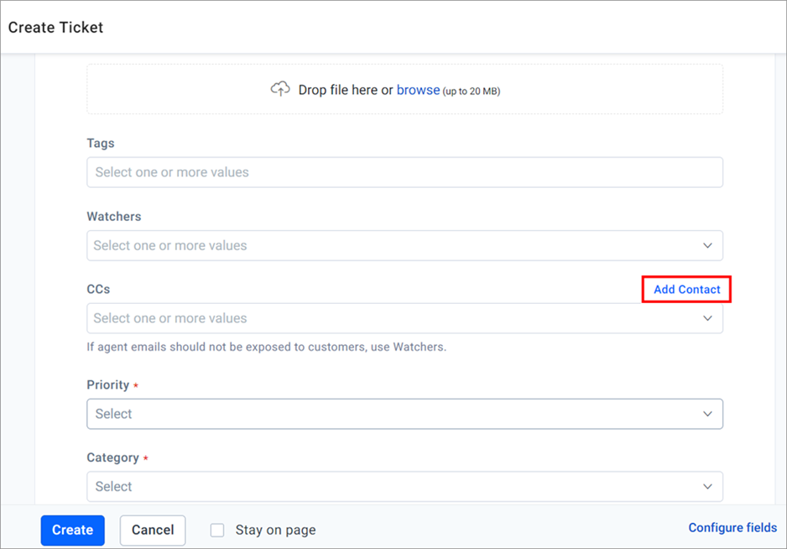Click the Watchers field label
This screenshot has width=787, height=549.
pos(114,217)
